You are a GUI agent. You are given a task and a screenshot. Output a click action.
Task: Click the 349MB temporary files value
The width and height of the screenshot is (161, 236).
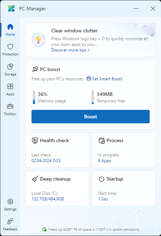(104, 94)
